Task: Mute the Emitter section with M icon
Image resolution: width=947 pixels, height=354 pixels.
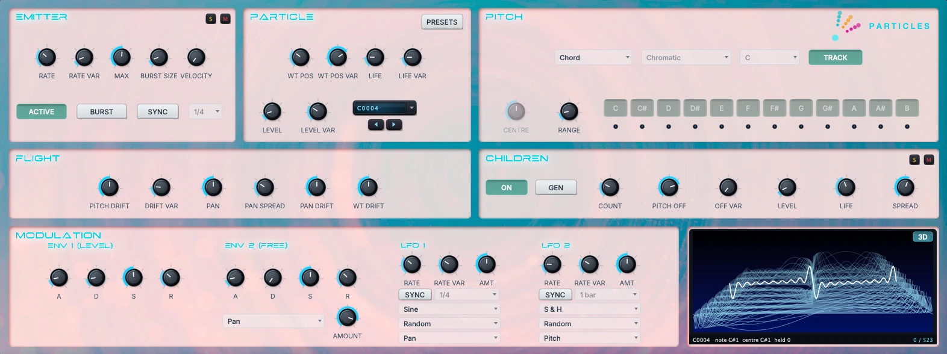Action: coord(225,19)
